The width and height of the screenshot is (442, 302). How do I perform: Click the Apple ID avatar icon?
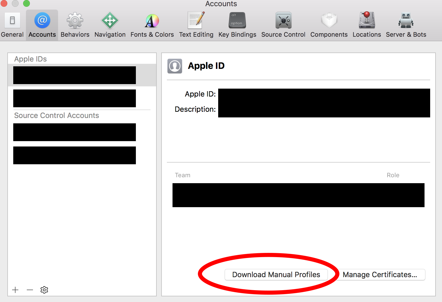(175, 66)
